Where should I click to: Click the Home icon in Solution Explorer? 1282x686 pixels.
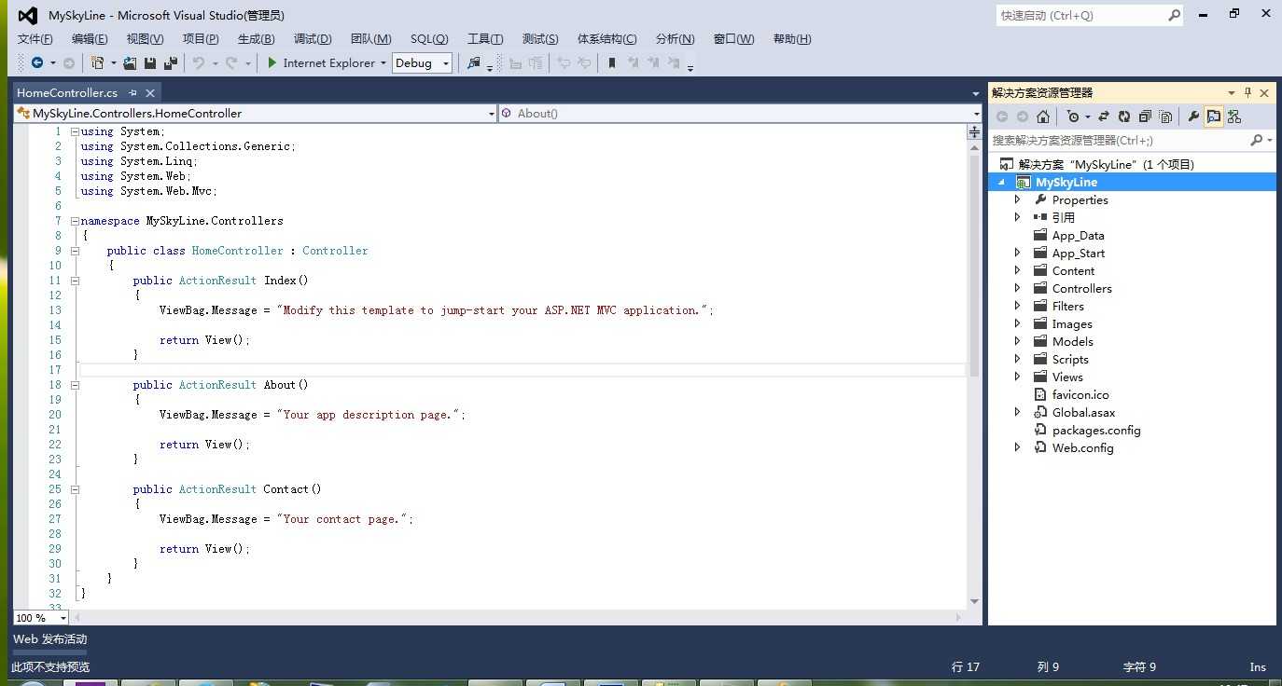(1043, 117)
